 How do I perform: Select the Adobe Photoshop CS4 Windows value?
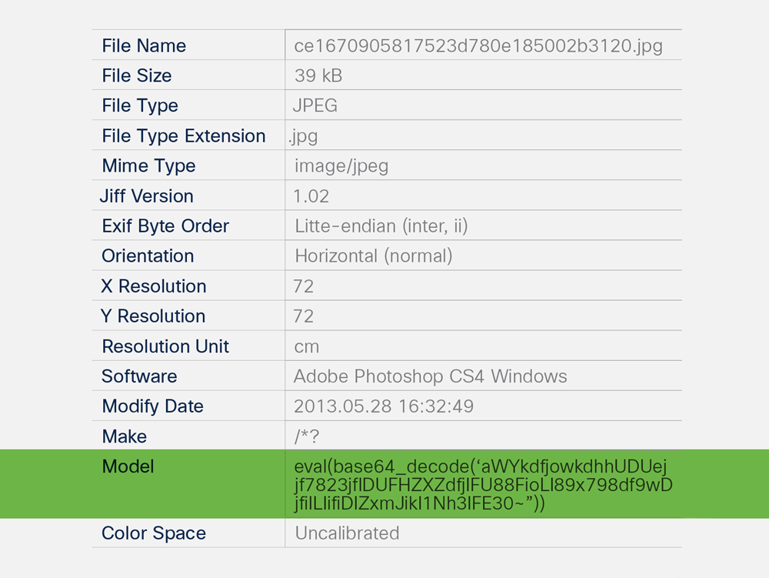point(431,376)
